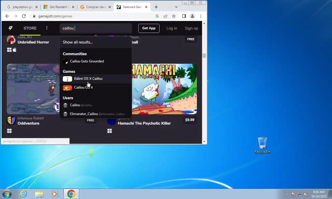Click the Get App button
Image resolution: width=332 pixels, height=199 pixels.
point(149,28)
